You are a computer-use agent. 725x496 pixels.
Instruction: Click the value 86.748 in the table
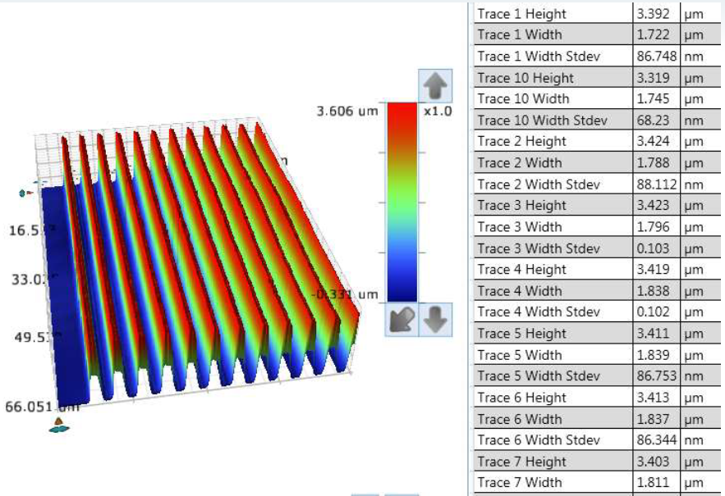(657, 57)
